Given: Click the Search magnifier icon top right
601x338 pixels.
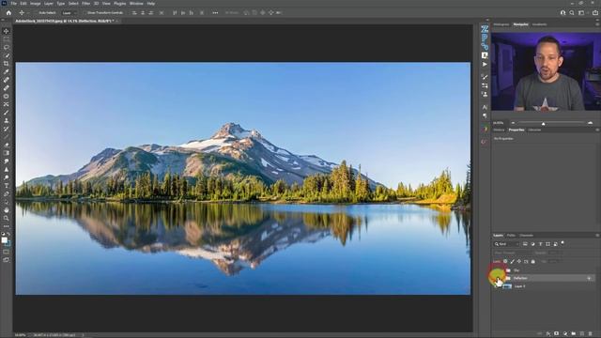Looking at the screenshot, I should [572, 12].
